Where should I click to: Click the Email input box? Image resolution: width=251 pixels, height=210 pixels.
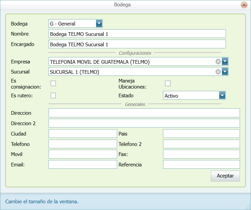pos(83,165)
